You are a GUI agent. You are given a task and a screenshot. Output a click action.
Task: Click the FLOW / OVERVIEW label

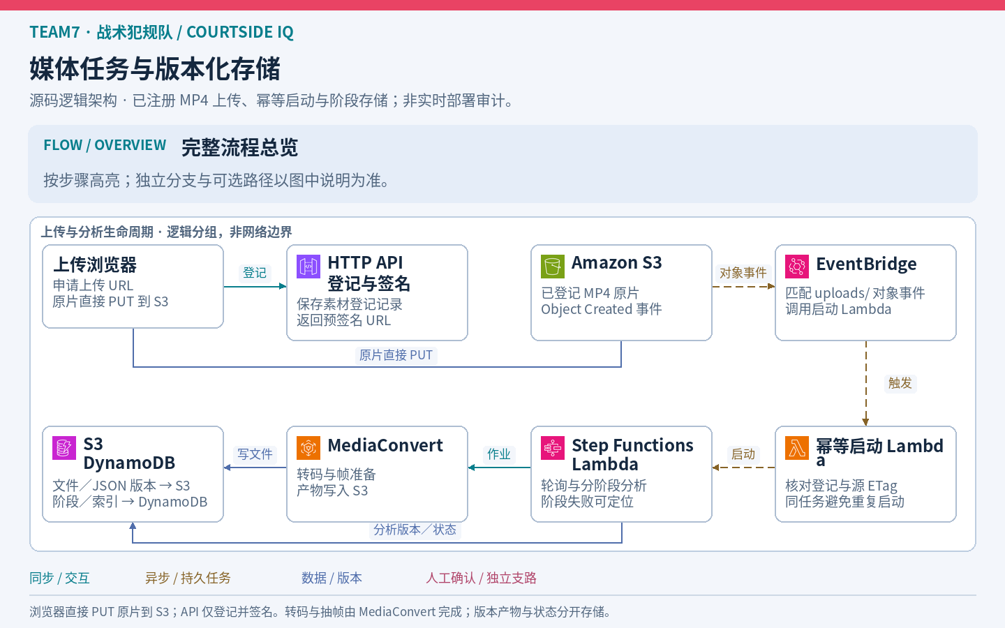pos(105,145)
